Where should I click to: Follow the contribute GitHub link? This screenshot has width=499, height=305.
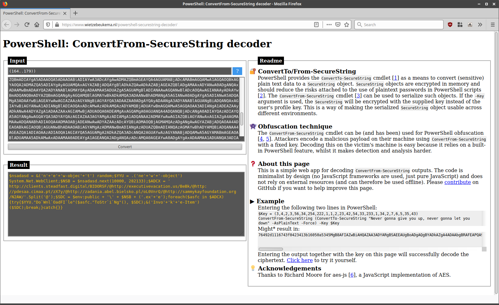[x=458, y=182]
